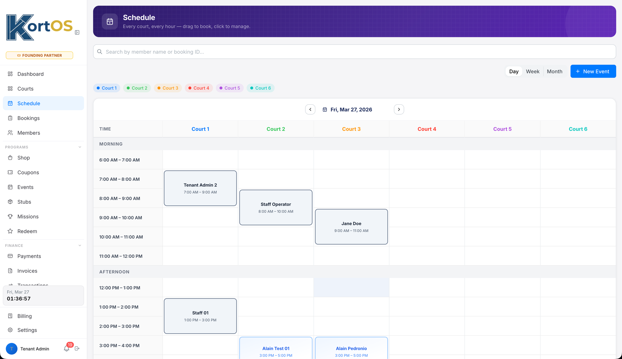Open Billing page
This screenshot has height=359, width=622.
(43, 316)
